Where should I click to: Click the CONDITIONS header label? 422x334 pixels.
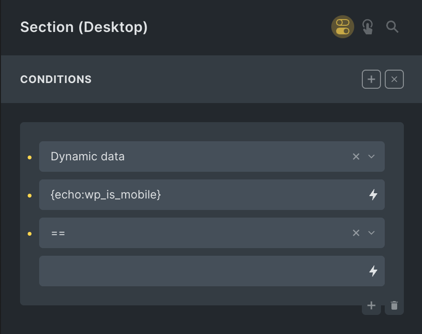click(56, 79)
